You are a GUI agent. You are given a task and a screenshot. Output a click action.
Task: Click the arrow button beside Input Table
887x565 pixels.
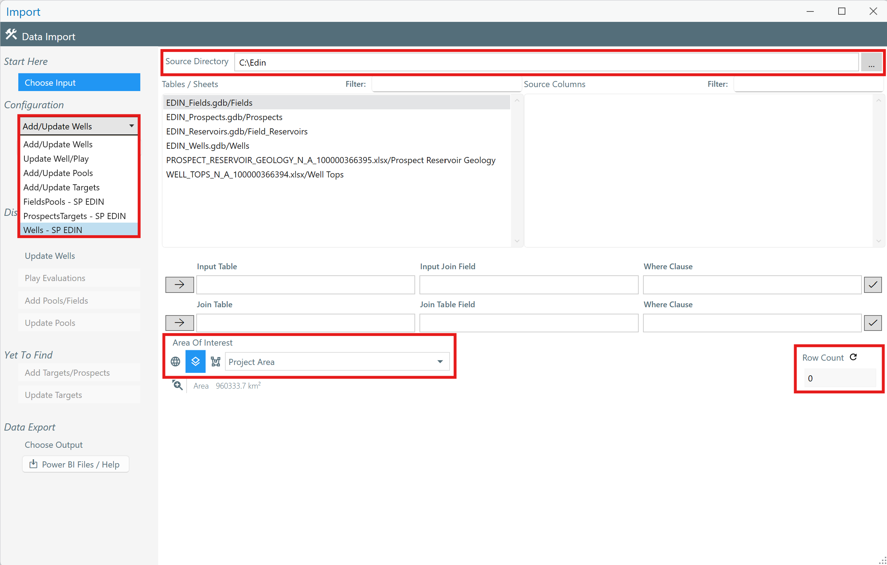click(179, 285)
